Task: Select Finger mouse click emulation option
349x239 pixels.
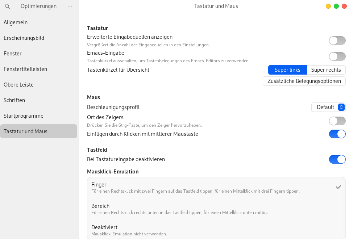Action: 216,187
